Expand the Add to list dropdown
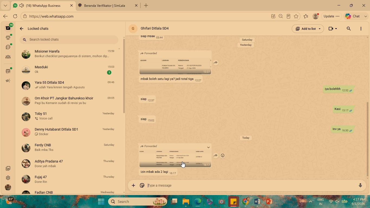This screenshot has width=370, height=208. [319, 29]
